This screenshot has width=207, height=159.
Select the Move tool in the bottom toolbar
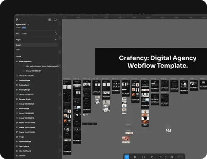tap(127, 157)
